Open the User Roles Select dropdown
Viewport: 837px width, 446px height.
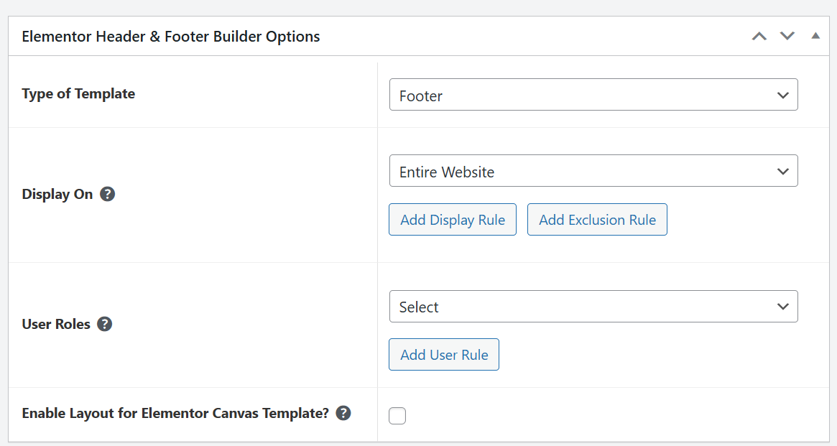[x=593, y=307]
